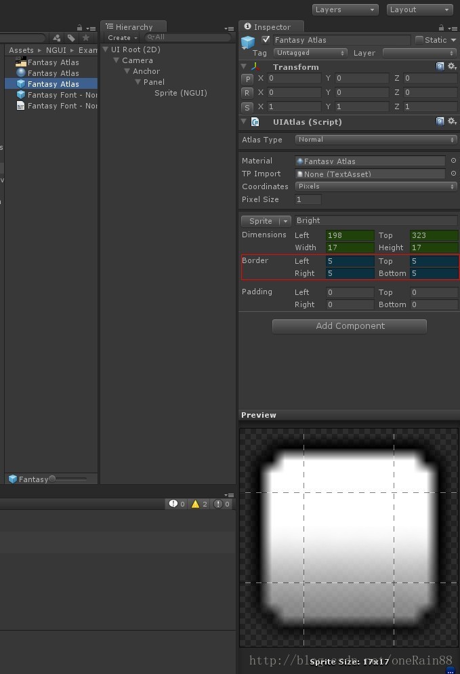The height and width of the screenshot is (674, 460).
Task: Toggle the Project panel lock icon
Action: coord(79,28)
